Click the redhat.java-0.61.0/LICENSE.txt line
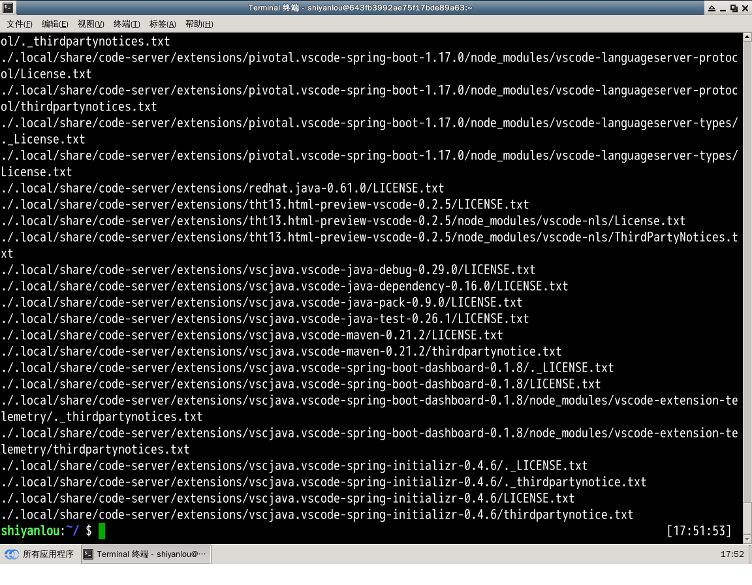The image size is (752, 585). [223, 189]
